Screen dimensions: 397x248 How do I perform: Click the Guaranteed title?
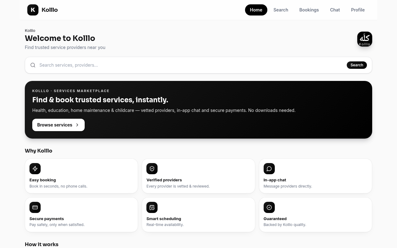pos(275,219)
